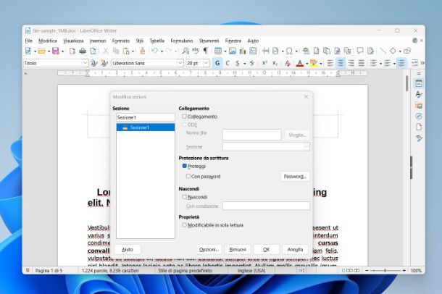Viewport: 442px width, 294px height.
Task: Open the Strumenti menu
Action: (x=209, y=41)
